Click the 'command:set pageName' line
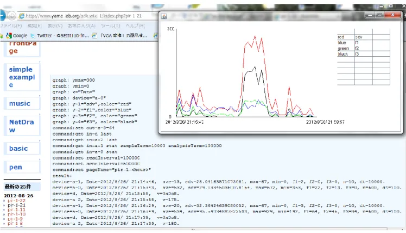The width and height of the screenshot is (406, 233). pos(101,170)
